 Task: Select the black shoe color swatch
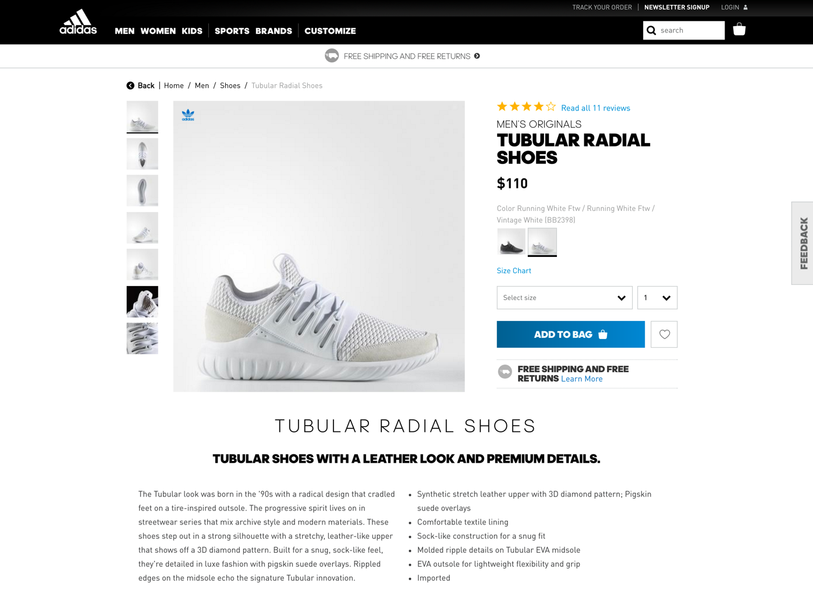point(511,242)
